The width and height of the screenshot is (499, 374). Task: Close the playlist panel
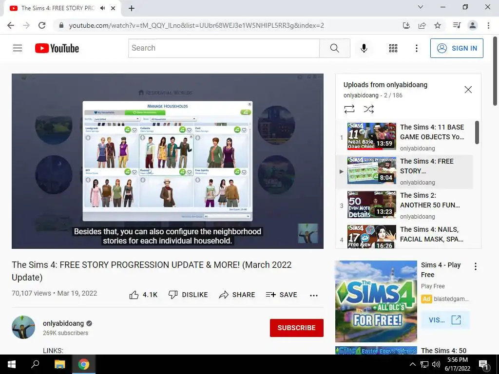pos(468,90)
